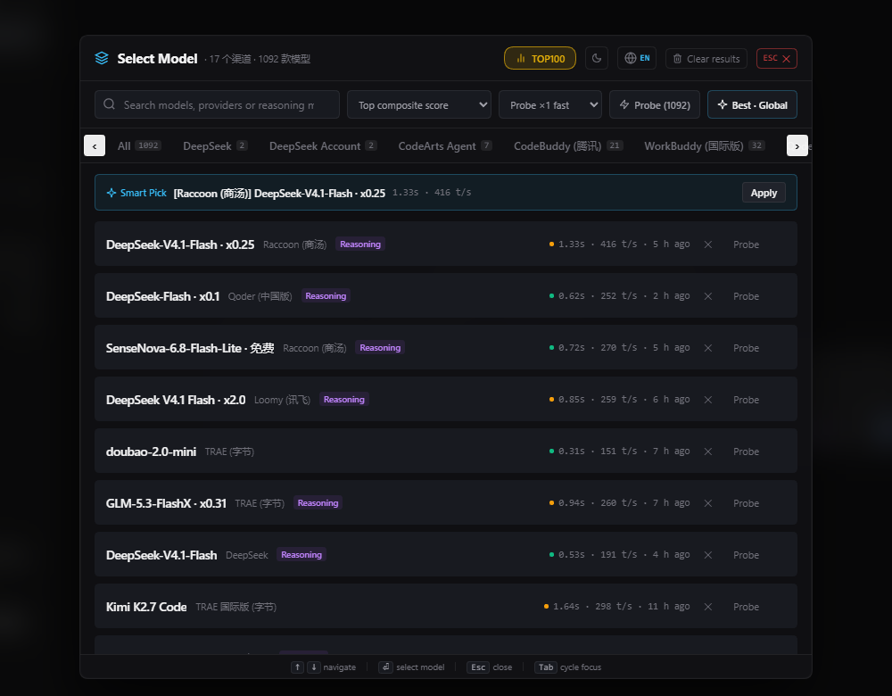This screenshot has width=892, height=696.
Task: Focus the search models input field
Action: click(x=218, y=104)
